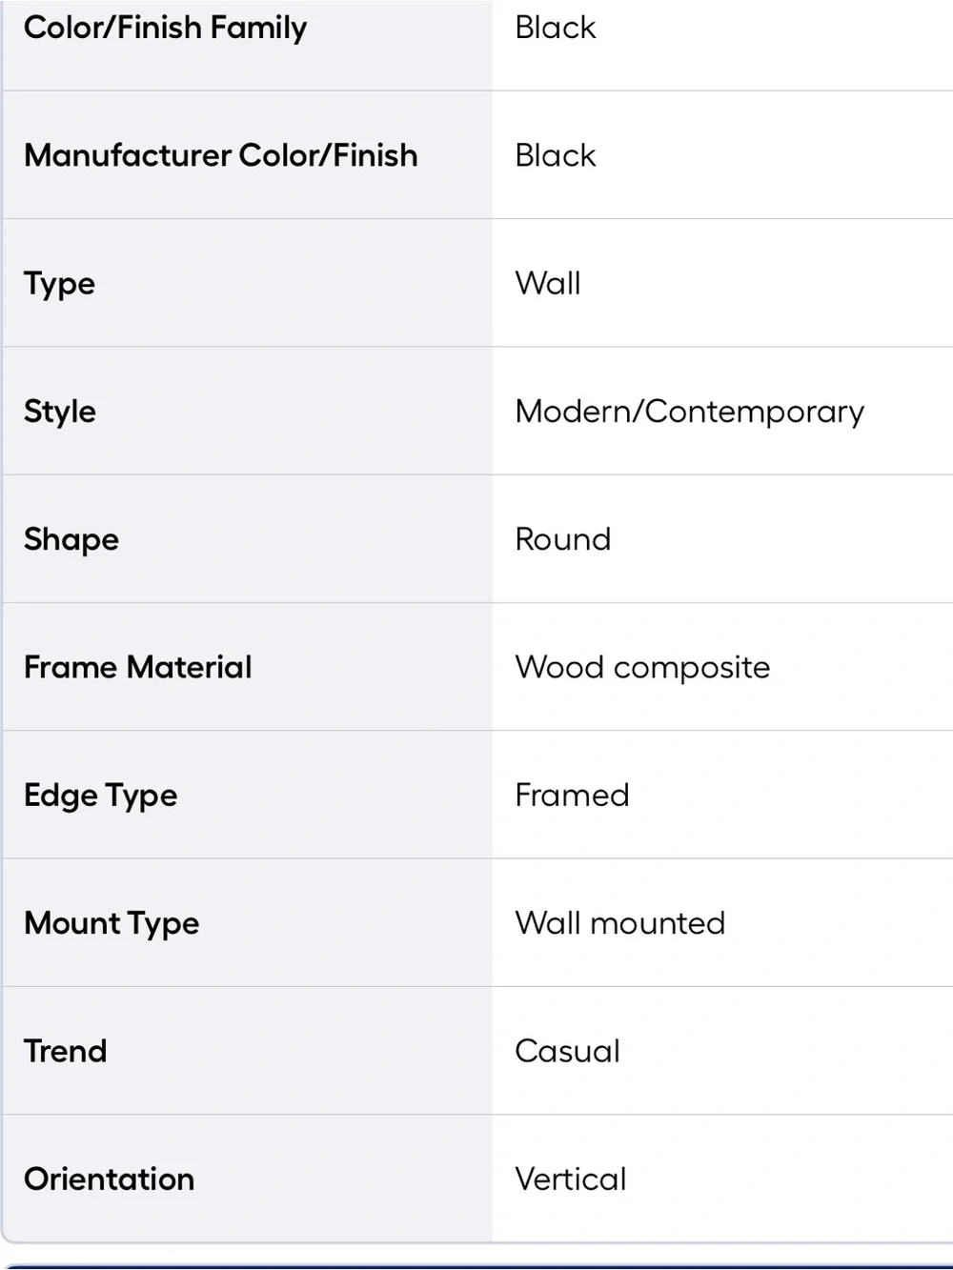Viewport: 953px width, 1270px height.
Task: Select the Black value for Color/Finish Family
Action: pos(555,28)
